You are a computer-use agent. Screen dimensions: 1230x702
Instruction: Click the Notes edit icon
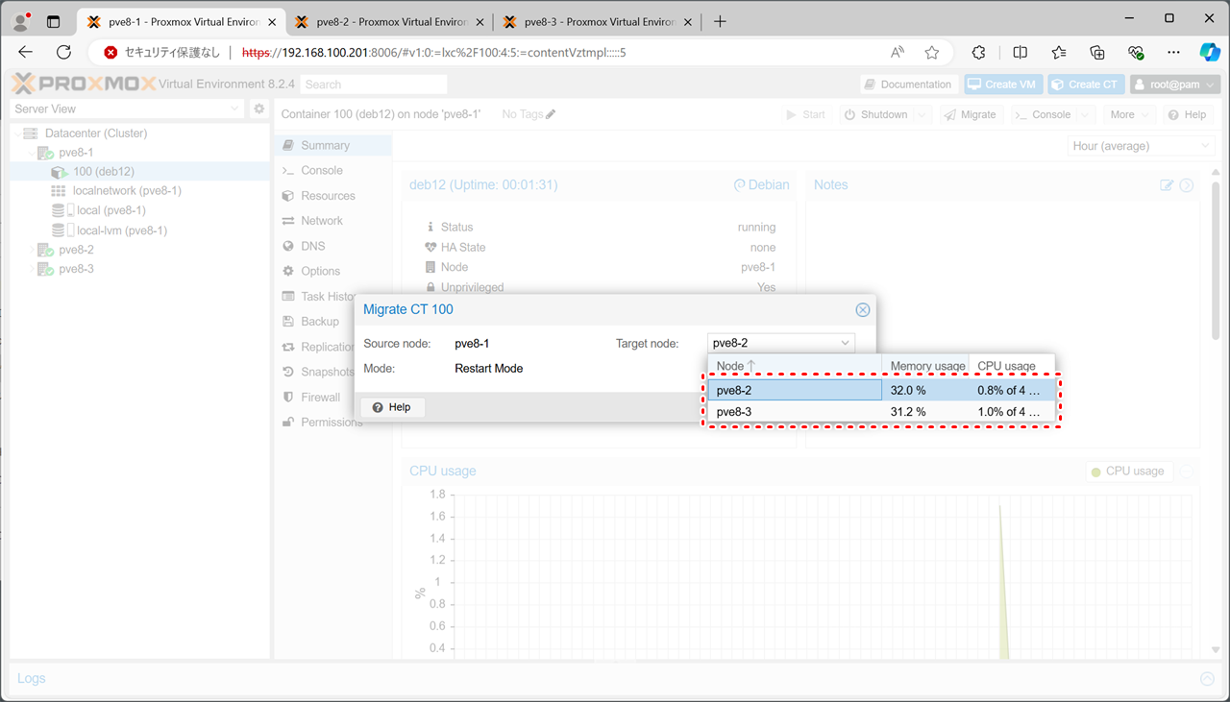(x=1167, y=185)
